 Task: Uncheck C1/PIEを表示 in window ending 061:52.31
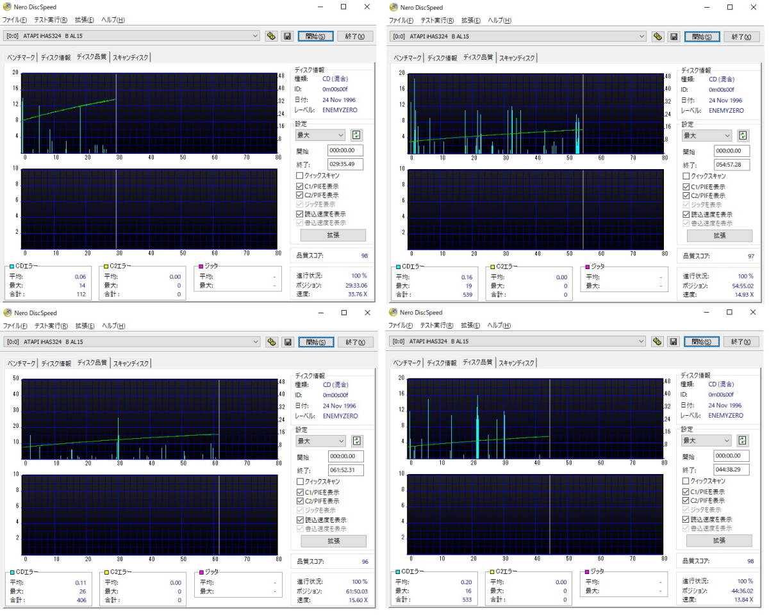click(299, 492)
